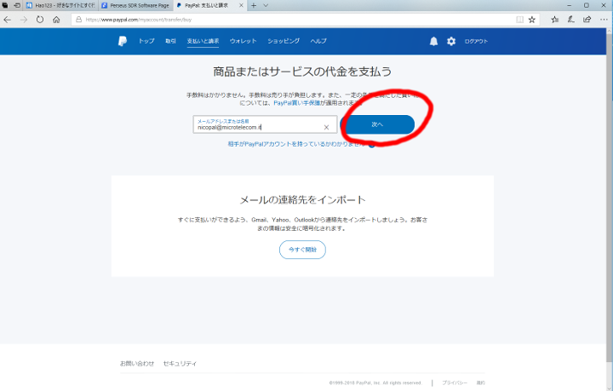Open the tabs you've set aside icon
Viewport: 613px width, 391px height.
click(5, 5)
